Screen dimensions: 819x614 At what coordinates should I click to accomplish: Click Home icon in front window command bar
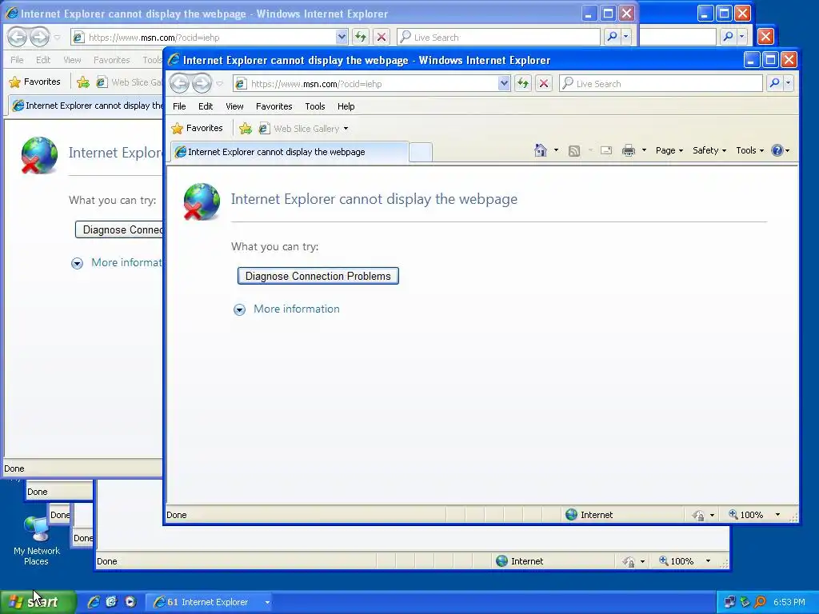(541, 150)
